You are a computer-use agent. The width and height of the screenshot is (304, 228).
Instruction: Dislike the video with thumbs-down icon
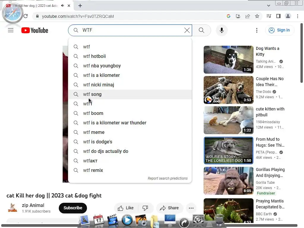pos(145,208)
